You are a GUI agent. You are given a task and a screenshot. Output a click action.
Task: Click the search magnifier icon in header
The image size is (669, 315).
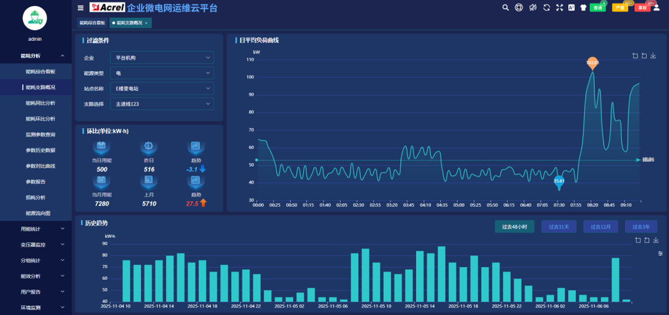click(x=506, y=7)
